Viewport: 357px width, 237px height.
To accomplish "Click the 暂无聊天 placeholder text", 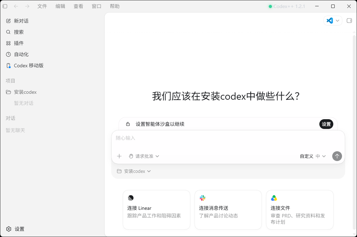I will (15, 130).
